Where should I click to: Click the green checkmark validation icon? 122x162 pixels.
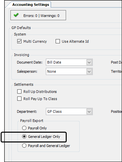click(16, 15)
